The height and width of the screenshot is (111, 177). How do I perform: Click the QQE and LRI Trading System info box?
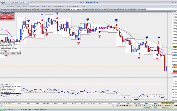point(10,46)
